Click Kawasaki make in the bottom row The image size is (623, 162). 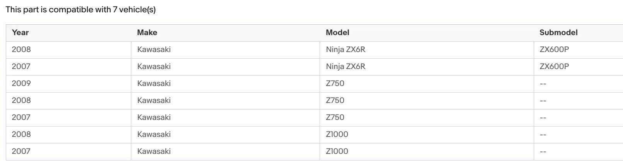[154, 152]
